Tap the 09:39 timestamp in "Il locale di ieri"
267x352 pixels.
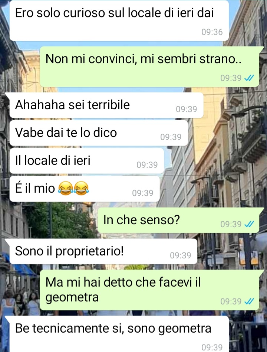(x=147, y=165)
